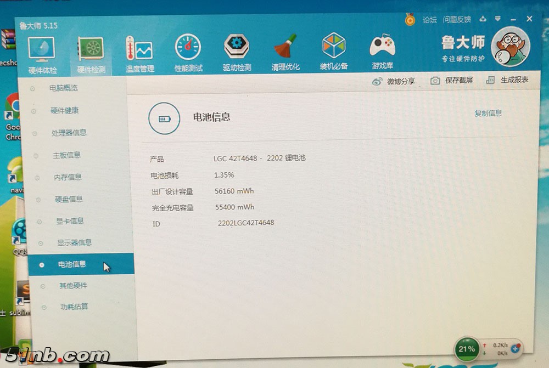This screenshot has width=549, height=368.
Task: Open 内存信息 memory info
Action: [x=68, y=177]
